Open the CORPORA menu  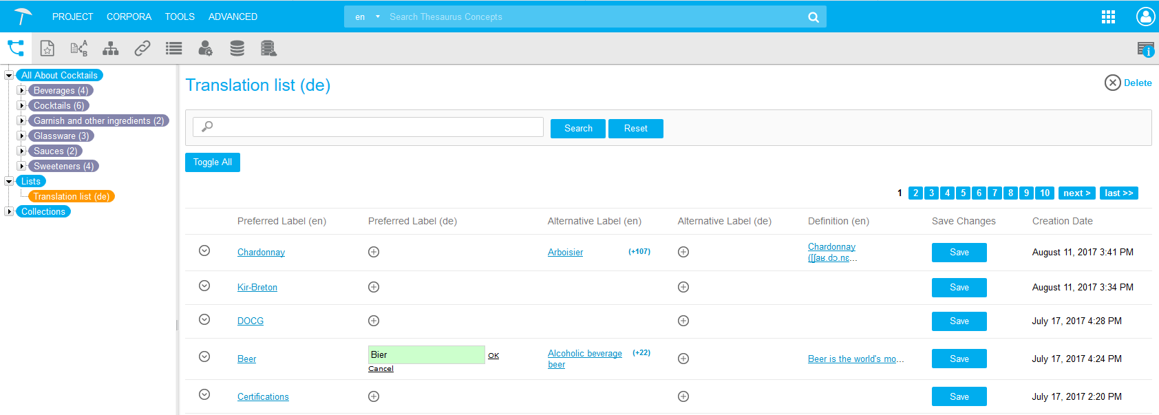click(x=129, y=17)
